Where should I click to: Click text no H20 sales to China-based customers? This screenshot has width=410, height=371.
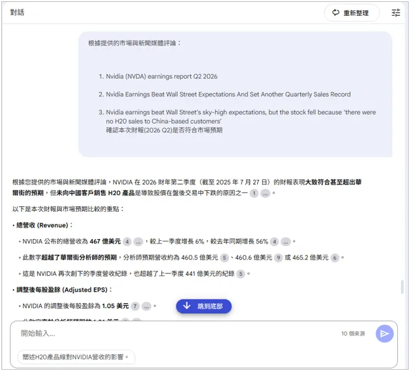[164, 121]
